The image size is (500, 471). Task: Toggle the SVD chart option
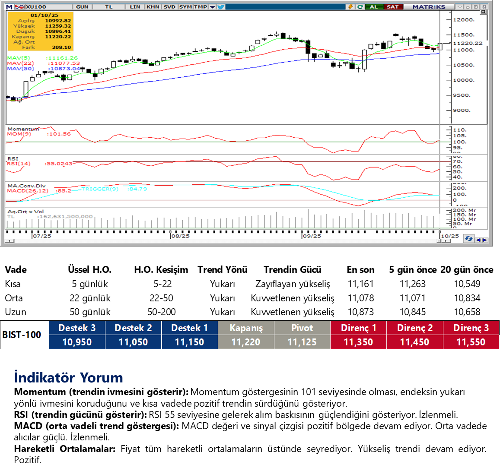tap(169, 7)
